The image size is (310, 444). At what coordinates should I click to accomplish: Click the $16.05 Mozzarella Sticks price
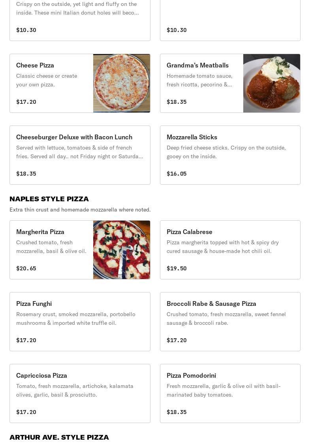pos(177,174)
